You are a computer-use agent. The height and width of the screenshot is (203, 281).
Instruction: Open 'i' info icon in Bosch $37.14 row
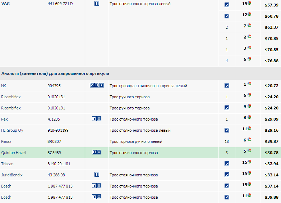coord(99,186)
